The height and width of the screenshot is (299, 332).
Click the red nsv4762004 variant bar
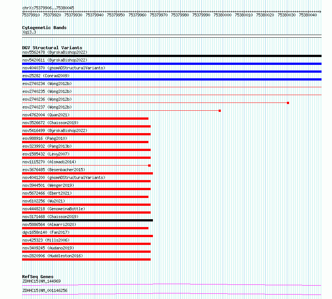85,119
